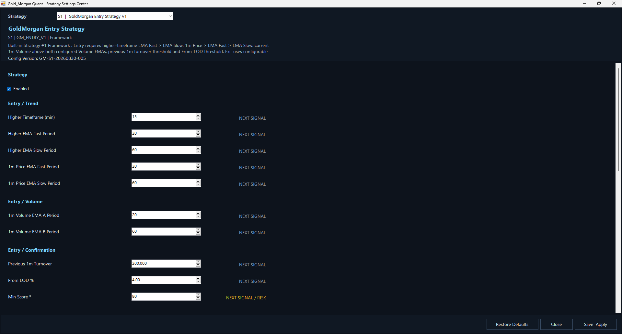The width and height of the screenshot is (622, 334).
Task: Decrement 1m Price EMA Slow Period spinner
Action: tap(198, 185)
